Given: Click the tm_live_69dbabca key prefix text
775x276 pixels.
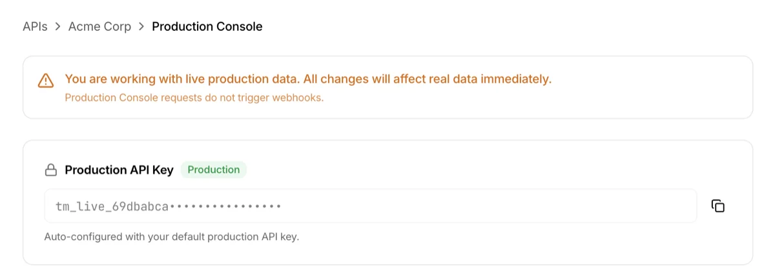Looking at the screenshot, I should 112,206.
